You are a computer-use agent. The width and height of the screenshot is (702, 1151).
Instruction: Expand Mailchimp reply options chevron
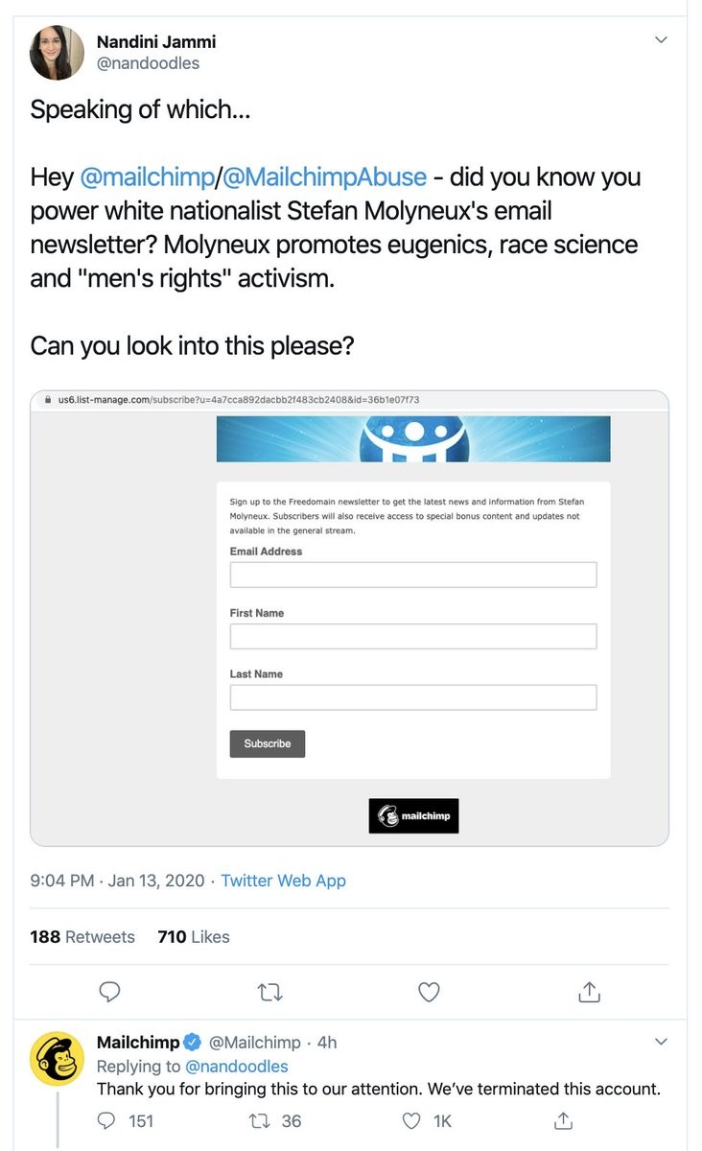coord(660,1042)
